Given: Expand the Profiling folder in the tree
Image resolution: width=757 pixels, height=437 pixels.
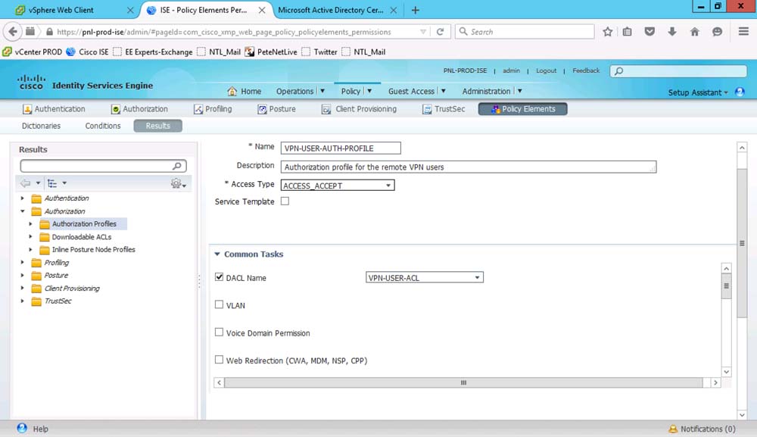Looking at the screenshot, I should click(22, 263).
